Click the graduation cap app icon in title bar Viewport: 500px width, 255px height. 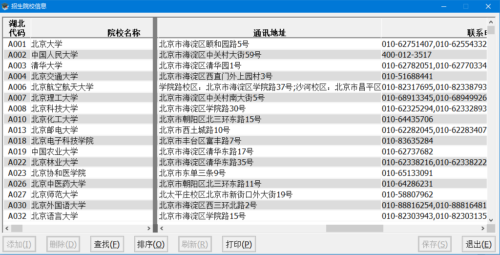[5, 6]
